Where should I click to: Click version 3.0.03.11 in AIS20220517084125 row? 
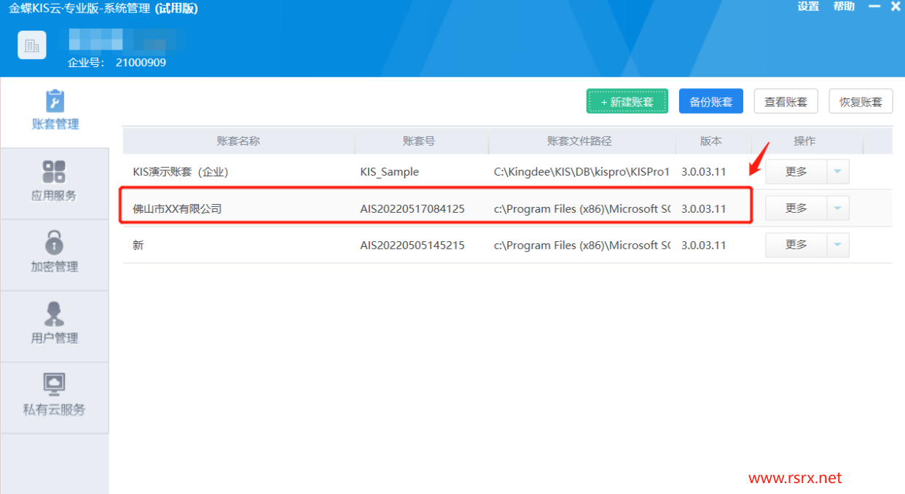(x=704, y=209)
